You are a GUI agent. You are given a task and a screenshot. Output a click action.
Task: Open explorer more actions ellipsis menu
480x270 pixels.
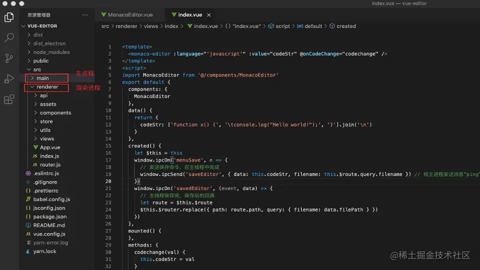(85, 14)
